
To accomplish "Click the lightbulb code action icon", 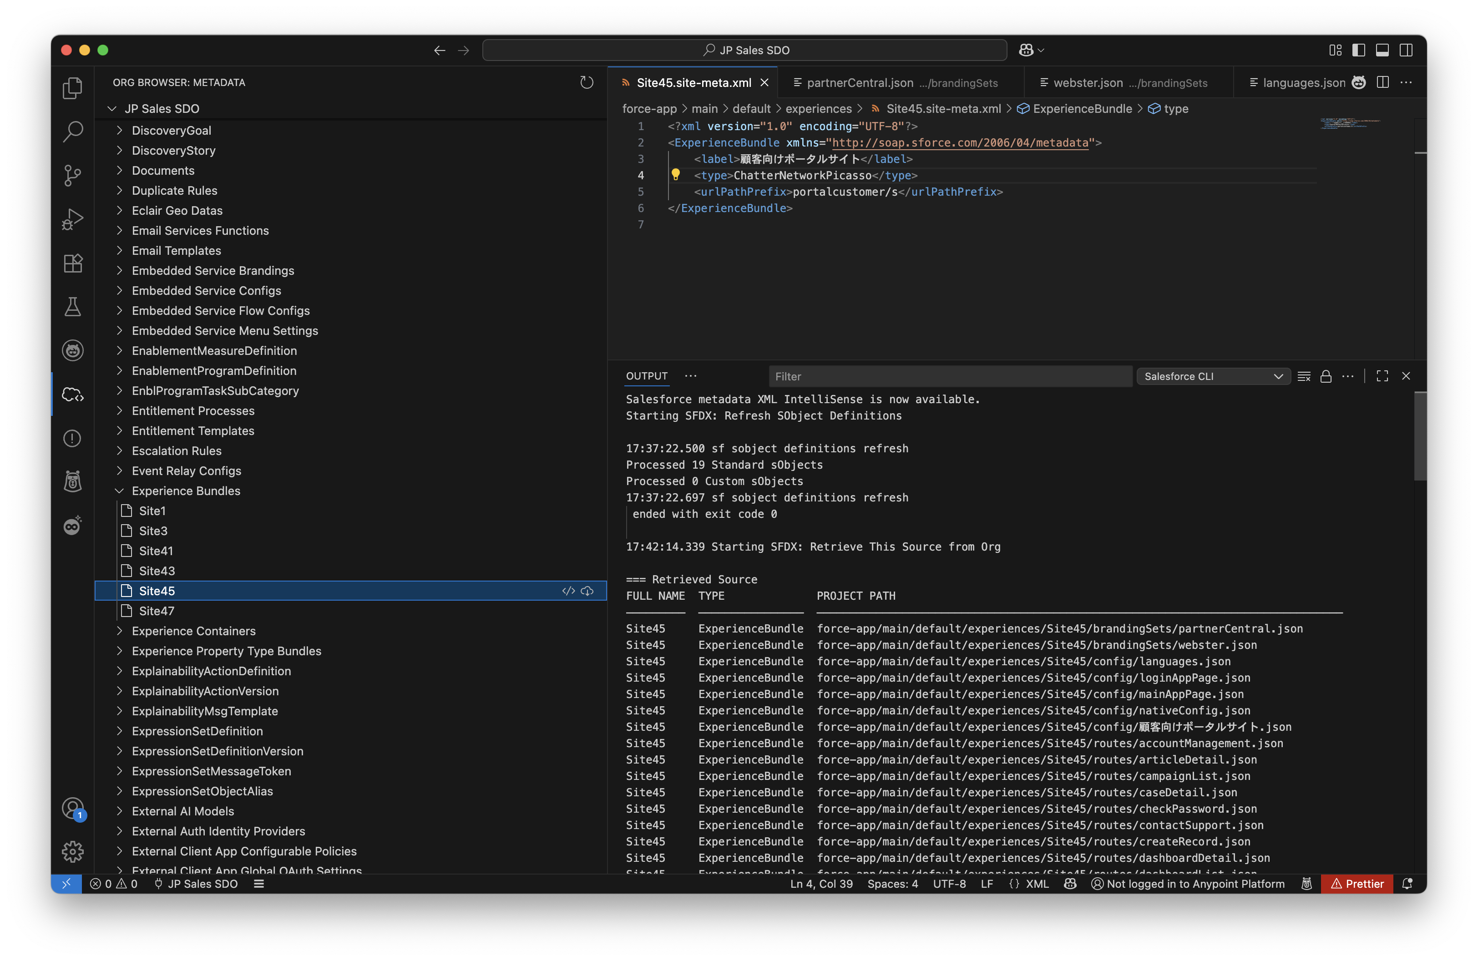I will tap(676, 175).
